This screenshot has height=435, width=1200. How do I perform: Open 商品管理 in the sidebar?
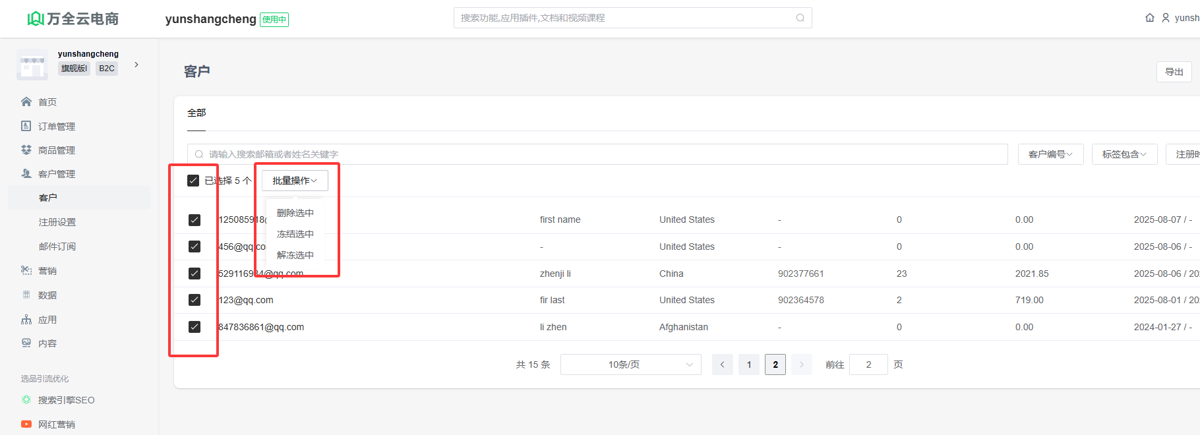click(x=56, y=150)
